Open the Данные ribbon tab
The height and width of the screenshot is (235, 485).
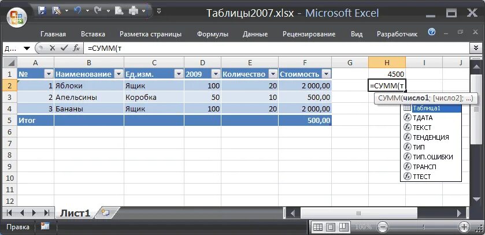(255, 34)
